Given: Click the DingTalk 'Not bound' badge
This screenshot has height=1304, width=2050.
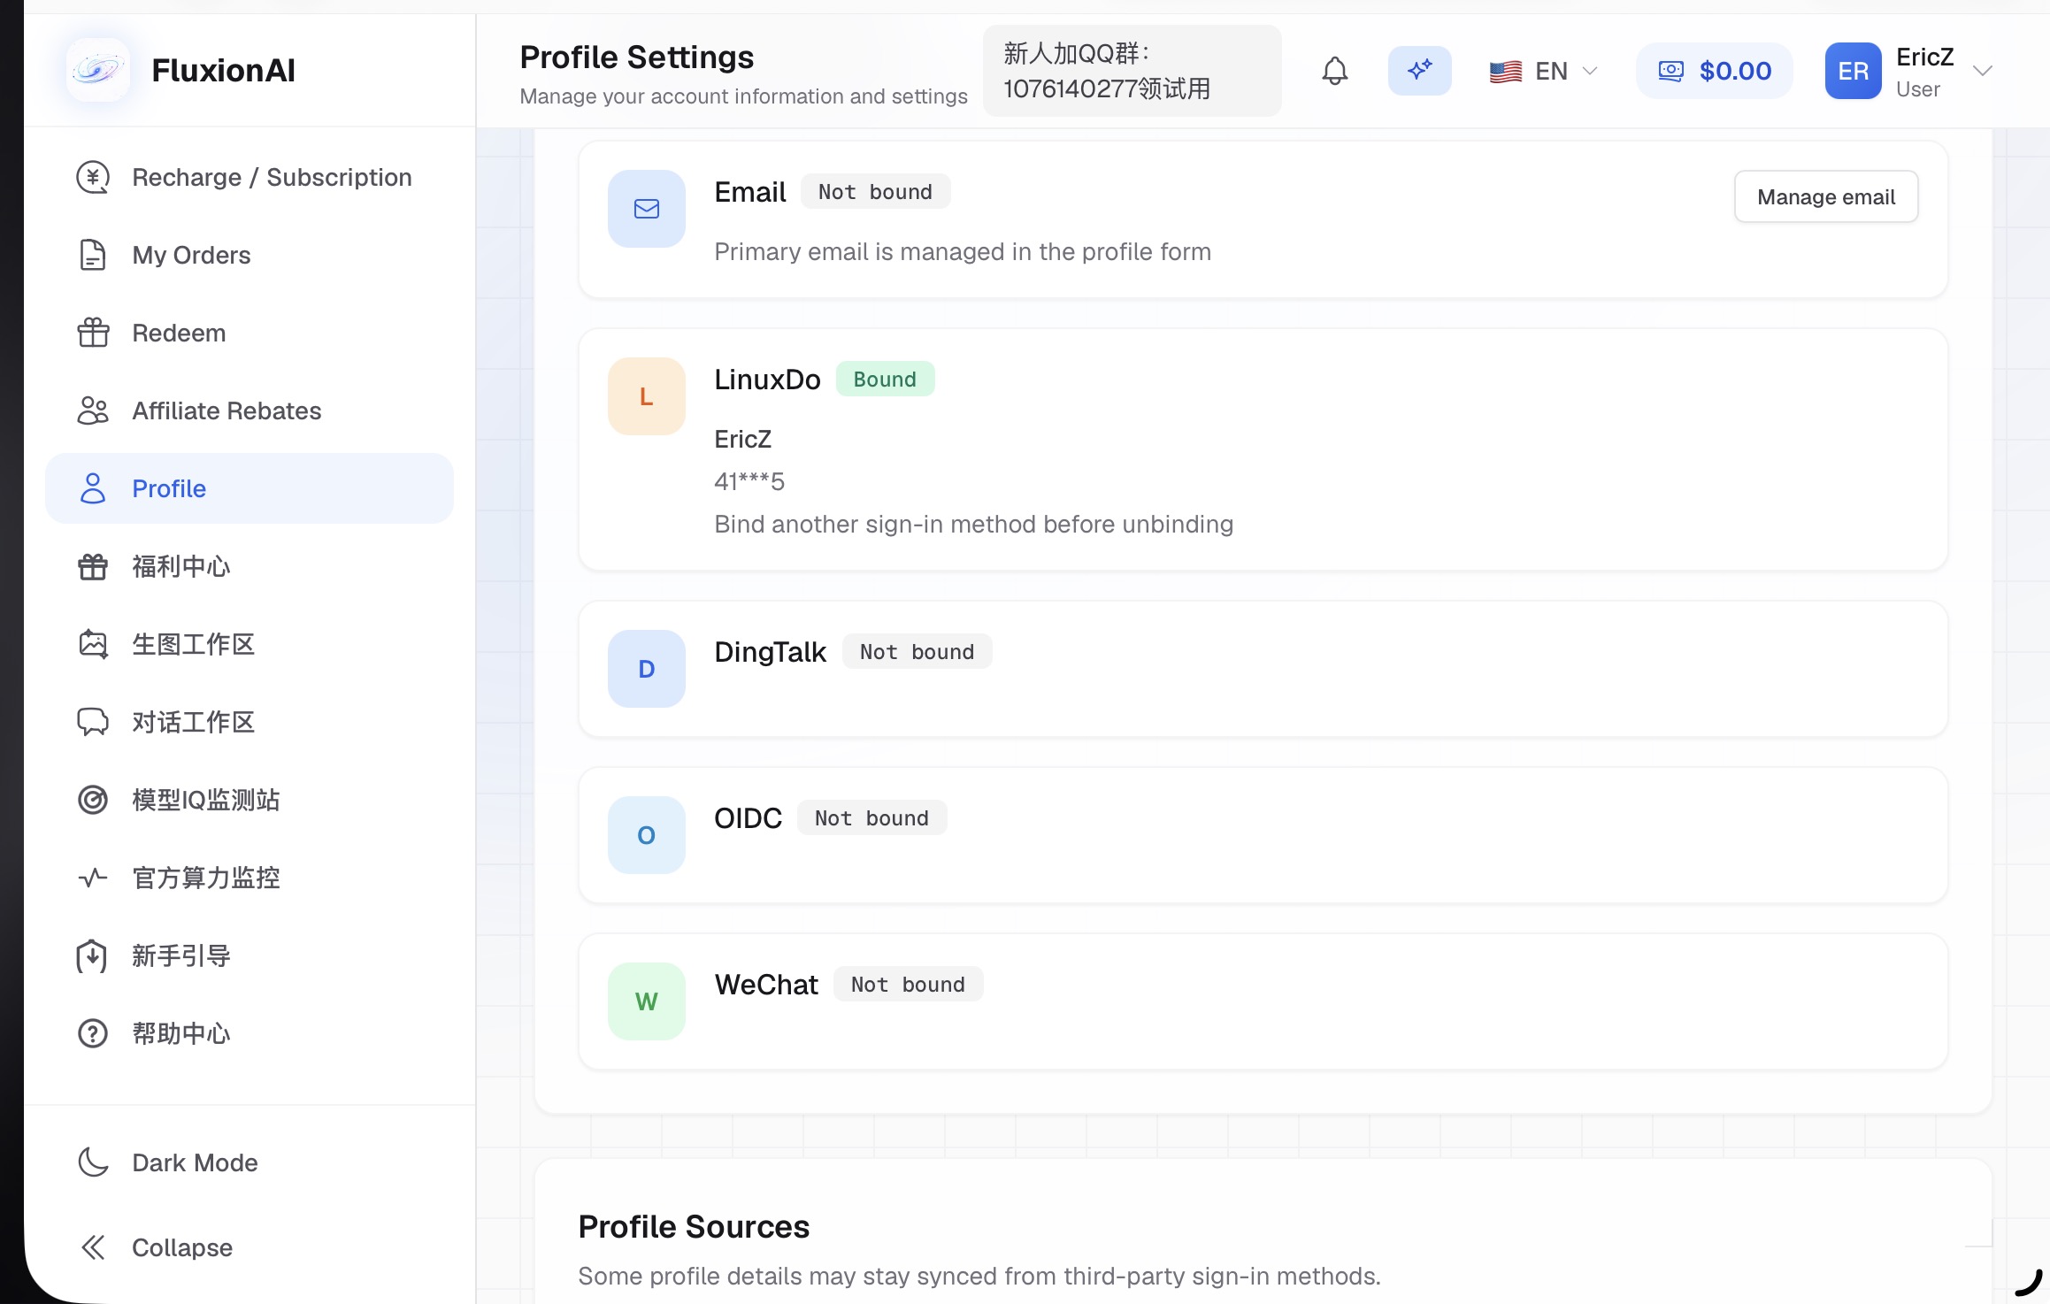Looking at the screenshot, I should tap(917, 651).
